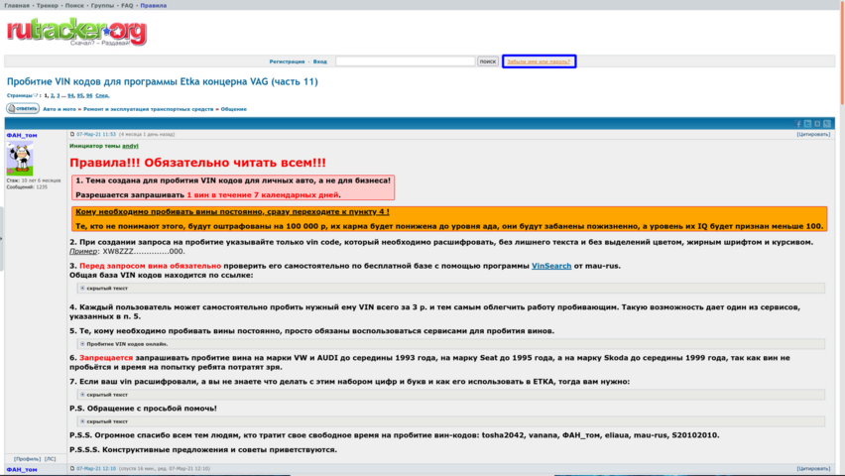Focus the search text field
Viewport: 845px width, 476px height.
click(x=406, y=61)
